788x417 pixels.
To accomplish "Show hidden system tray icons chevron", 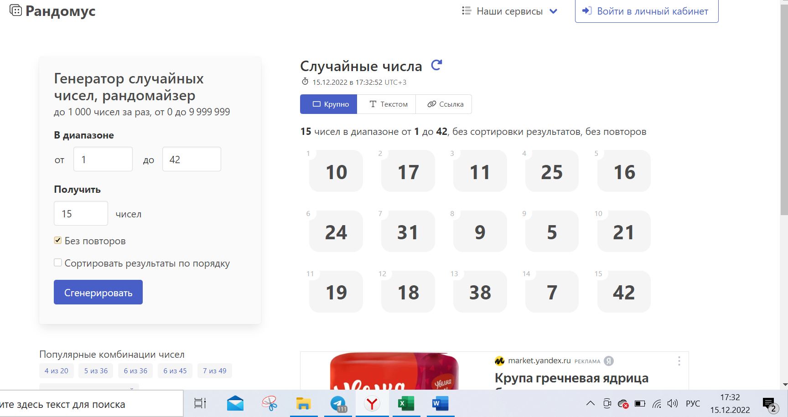I will point(590,404).
